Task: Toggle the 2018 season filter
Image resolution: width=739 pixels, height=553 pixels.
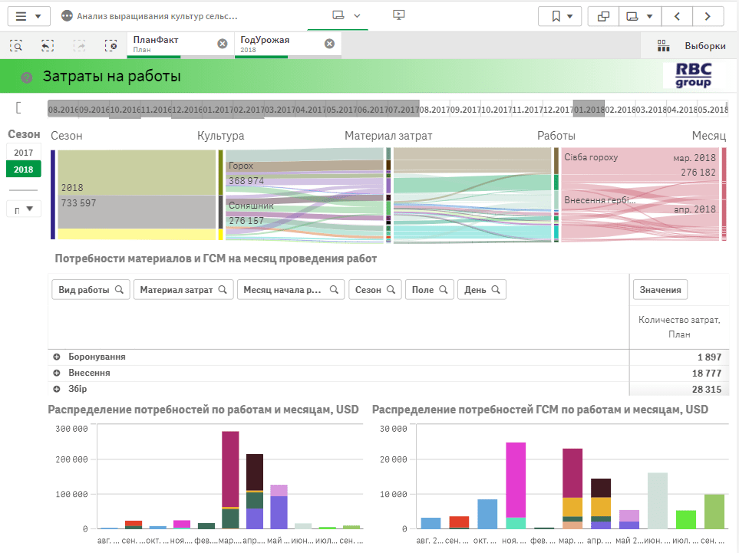Action: 23,170
